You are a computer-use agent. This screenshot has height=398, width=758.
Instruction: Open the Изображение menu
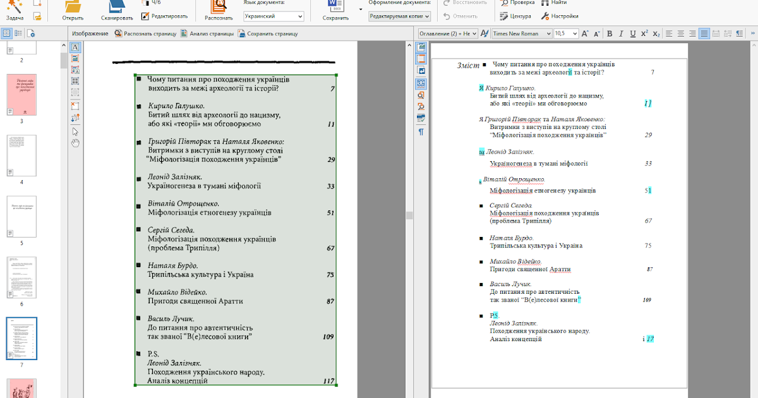[x=90, y=33]
